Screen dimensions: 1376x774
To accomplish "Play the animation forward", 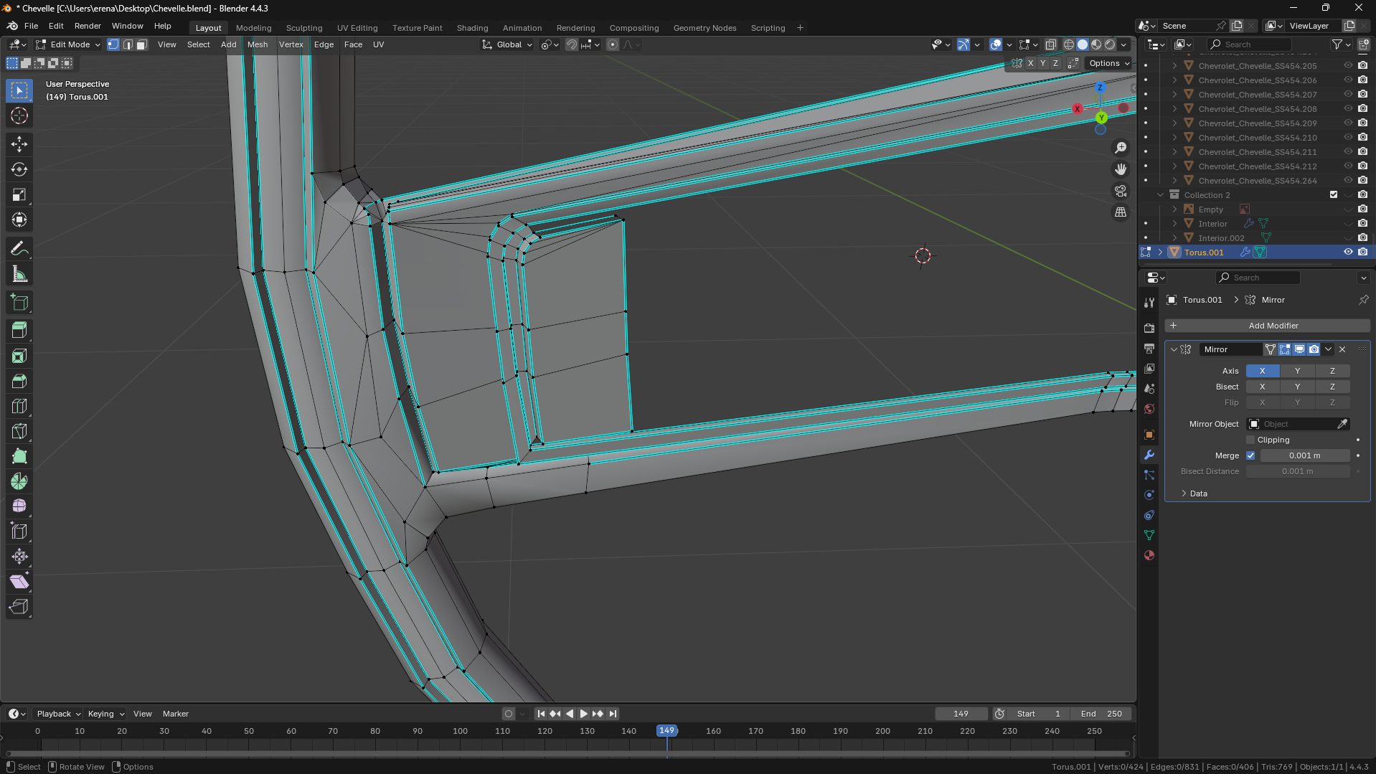I will point(583,714).
